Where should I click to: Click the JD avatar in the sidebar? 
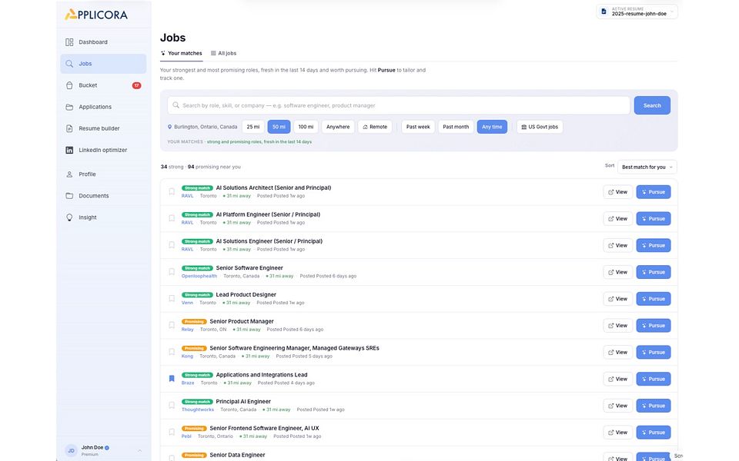pyautogui.click(x=71, y=451)
